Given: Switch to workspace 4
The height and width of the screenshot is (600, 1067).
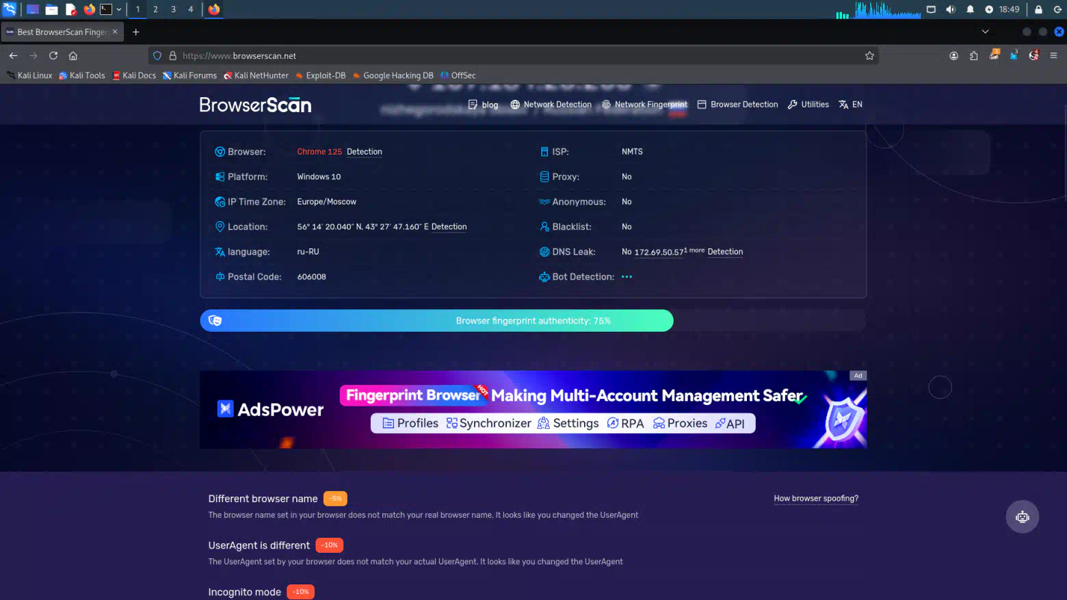Looking at the screenshot, I should click(191, 9).
